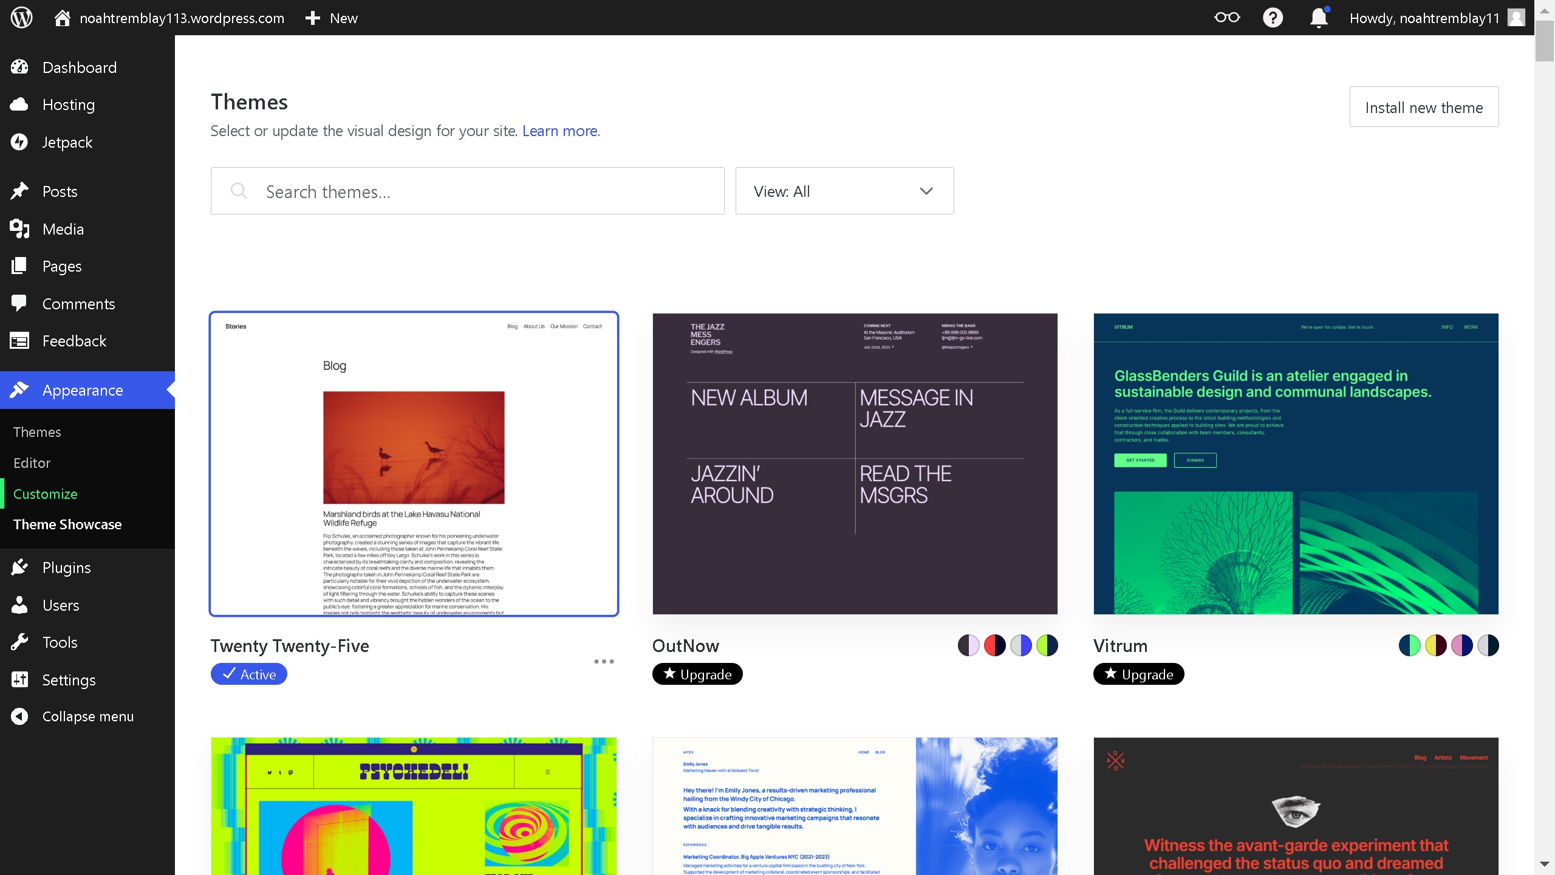Select the Customize submenu item

click(46, 494)
